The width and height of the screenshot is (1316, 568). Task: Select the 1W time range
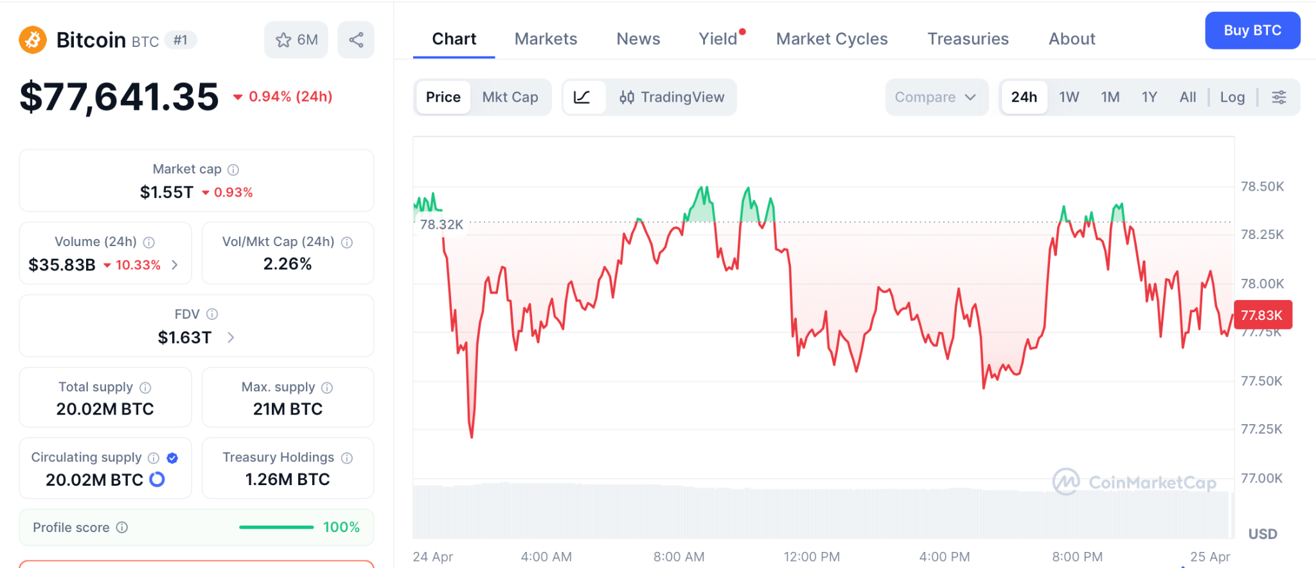tap(1069, 97)
